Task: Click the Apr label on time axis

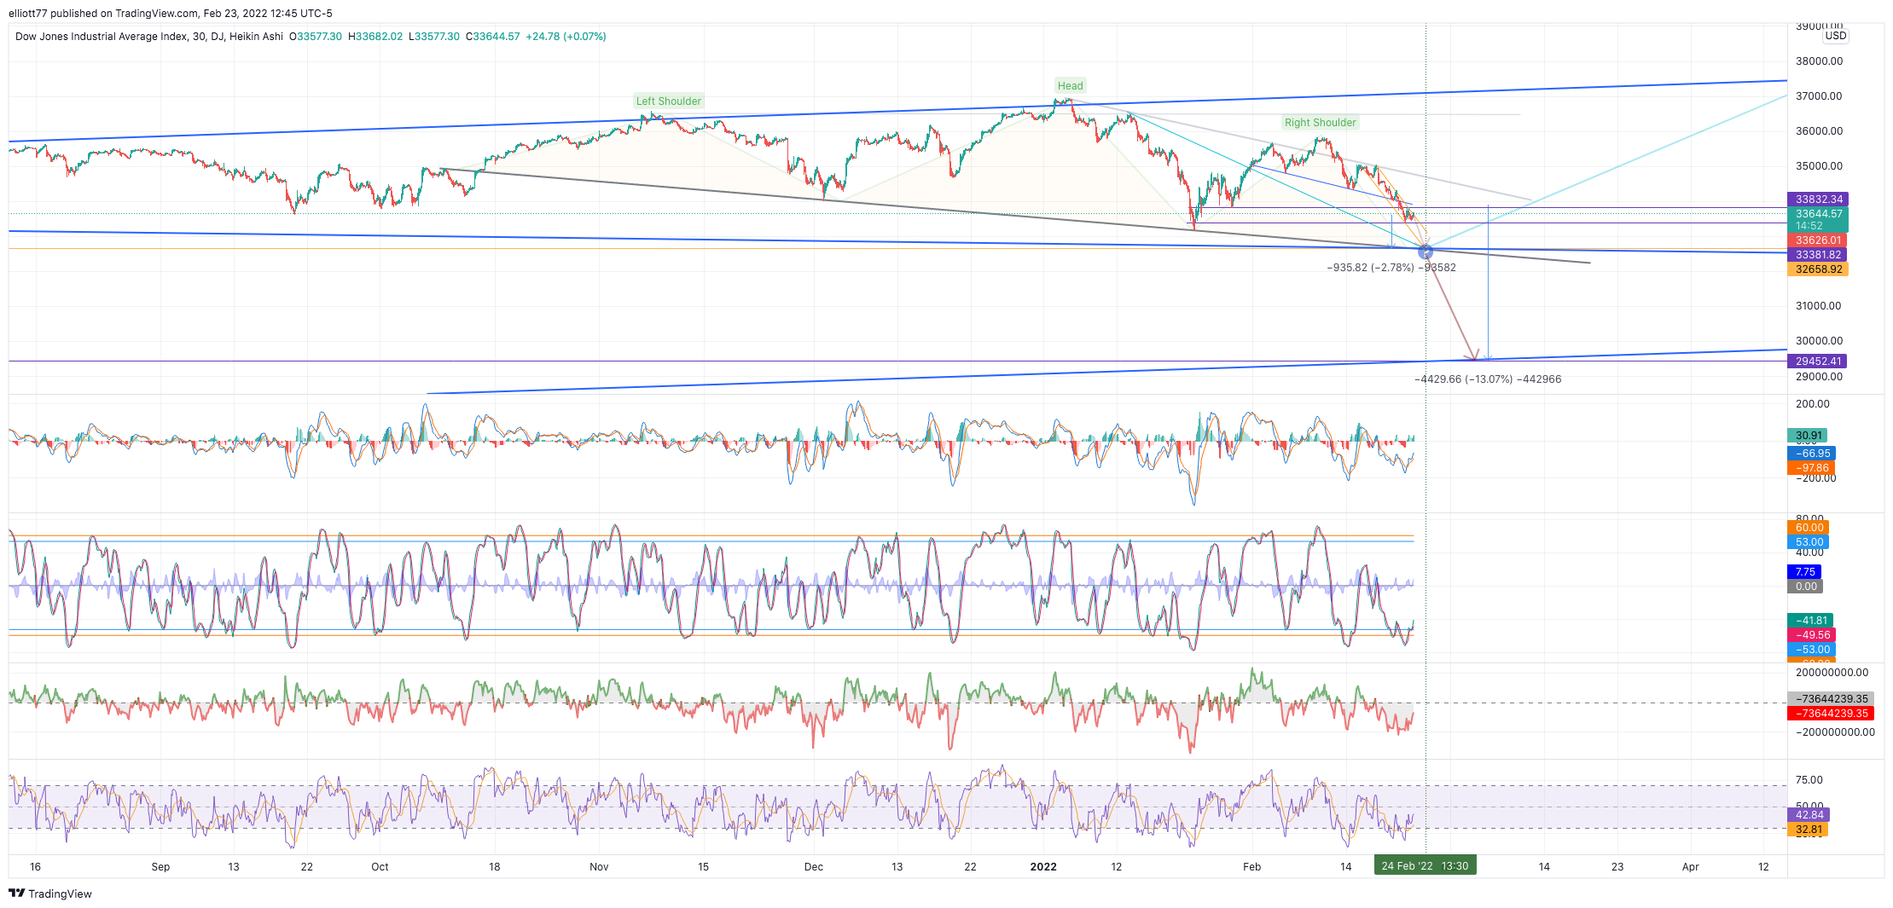Action: (x=1690, y=867)
